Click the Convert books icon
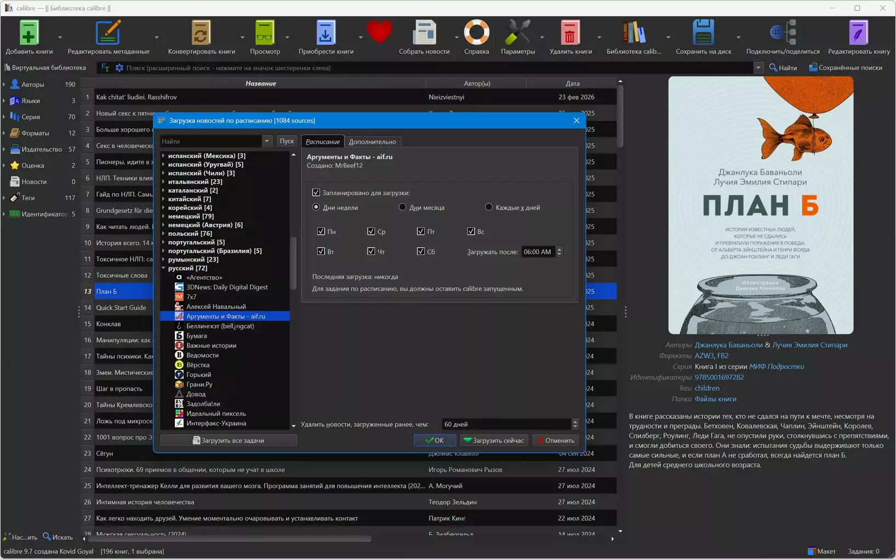 point(201,33)
